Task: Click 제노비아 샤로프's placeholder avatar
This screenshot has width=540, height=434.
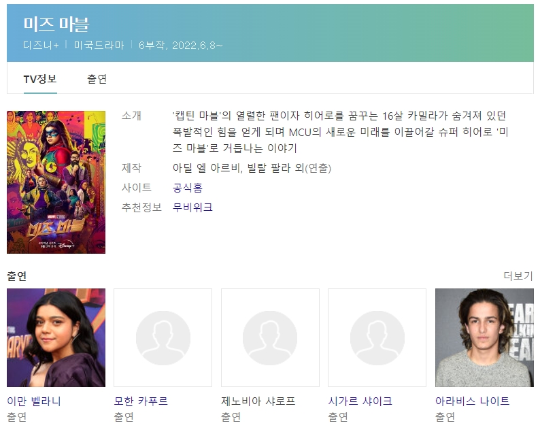Action: click(x=271, y=338)
